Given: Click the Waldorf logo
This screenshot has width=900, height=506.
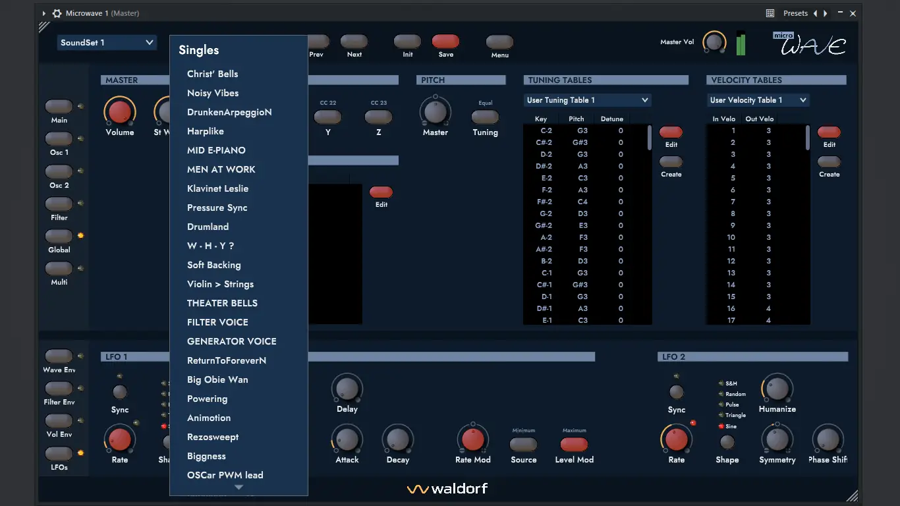Looking at the screenshot, I should (x=447, y=489).
